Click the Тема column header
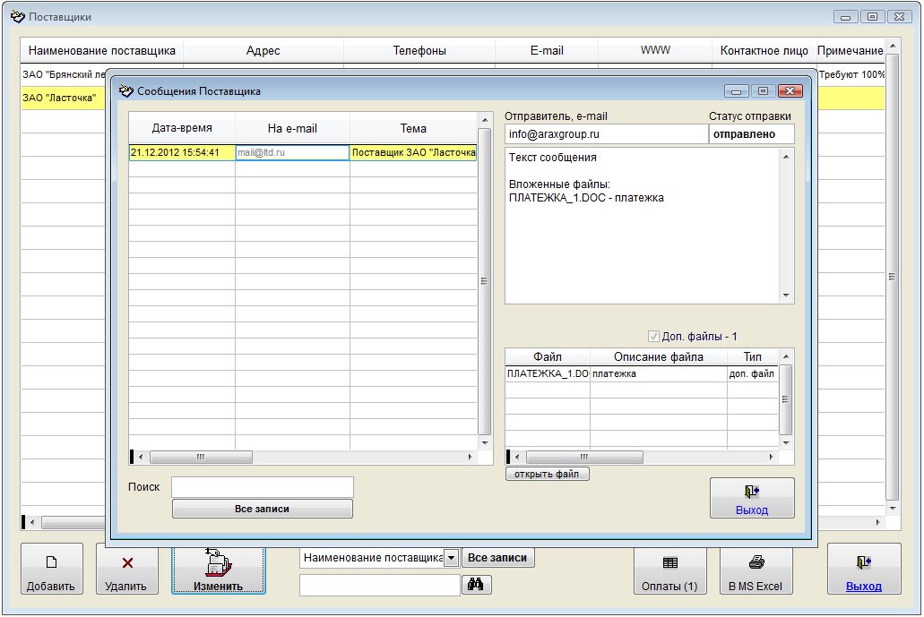 (413, 128)
